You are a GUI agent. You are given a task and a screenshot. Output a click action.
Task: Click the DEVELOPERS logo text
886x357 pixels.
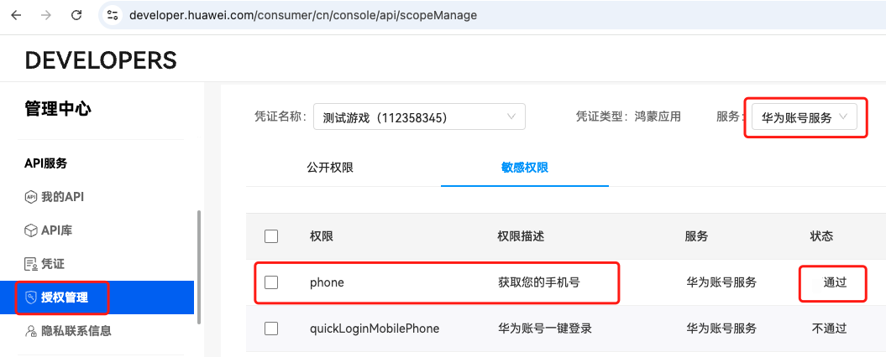point(101,59)
